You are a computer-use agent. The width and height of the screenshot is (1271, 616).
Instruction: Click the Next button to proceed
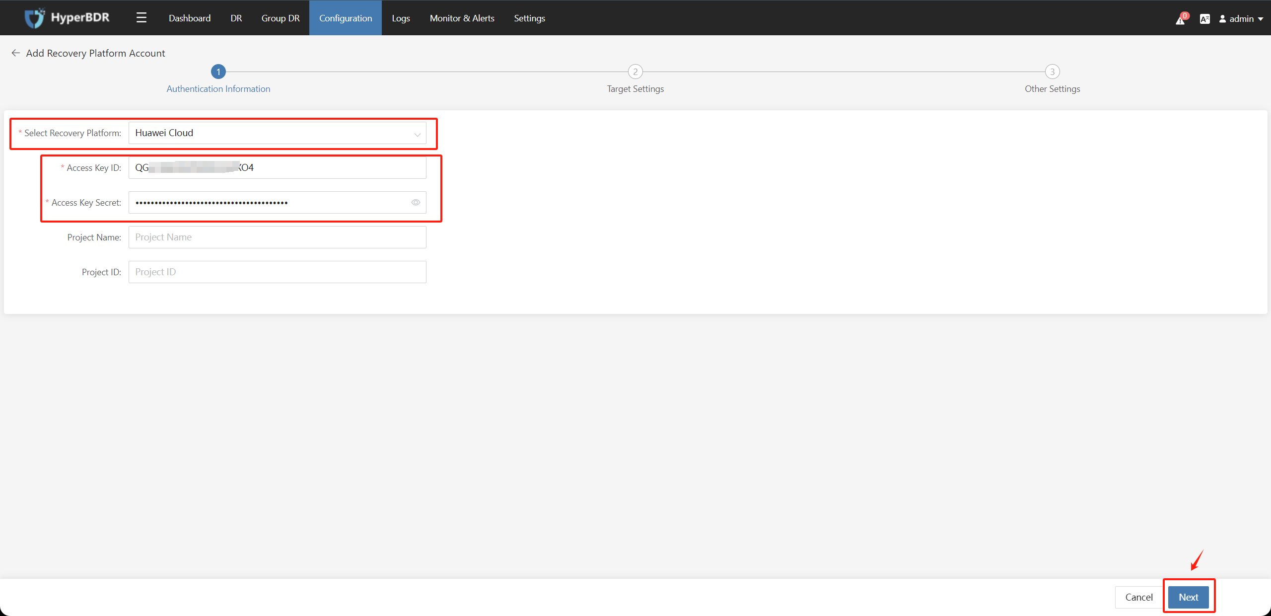point(1190,597)
